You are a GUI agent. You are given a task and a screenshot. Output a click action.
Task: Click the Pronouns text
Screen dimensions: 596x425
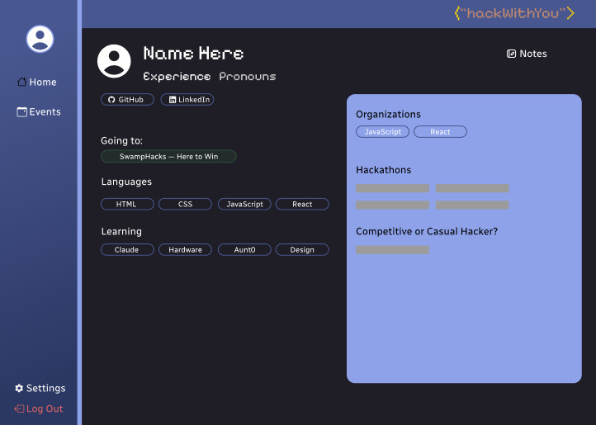(x=248, y=77)
